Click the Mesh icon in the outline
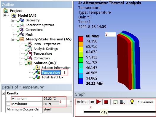The width and height of the screenshot is (156, 117). pos(22,34)
